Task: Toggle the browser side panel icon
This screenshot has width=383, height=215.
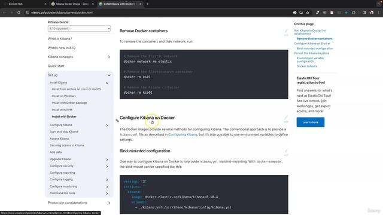Action: coord(364,13)
